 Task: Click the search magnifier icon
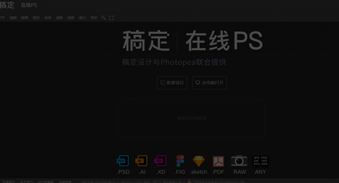tap(104, 18)
